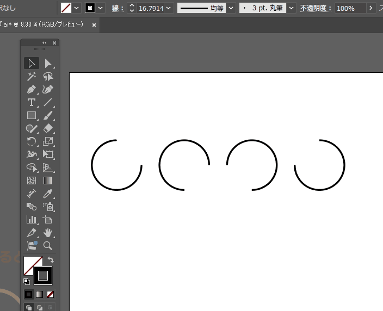Click the Stroke swatch in toolbox
Image resolution: width=383 pixels, height=311 pixels.
point(43,276)
